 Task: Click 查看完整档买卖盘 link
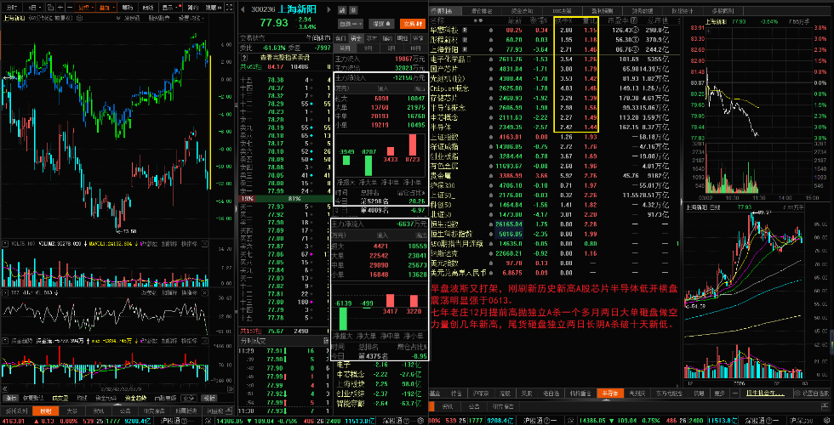tap(285, 58)
